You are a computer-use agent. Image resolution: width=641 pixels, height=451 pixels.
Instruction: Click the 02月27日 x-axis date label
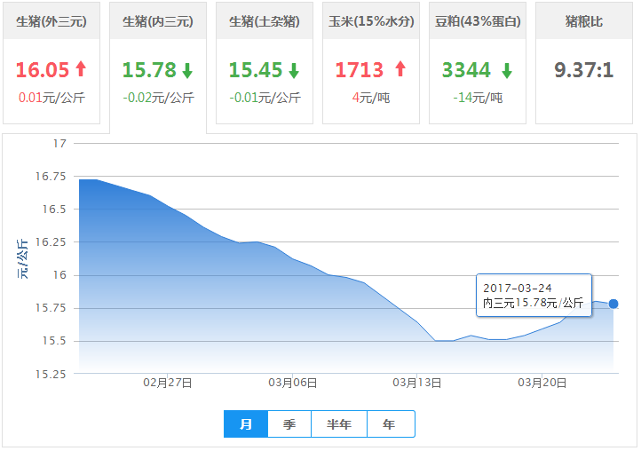tap(168, 382)
